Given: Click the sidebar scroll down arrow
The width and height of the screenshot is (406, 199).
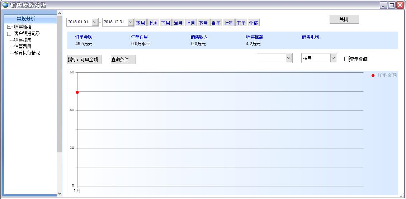Looking at the screenshot, I should click(x=60, y=194).
